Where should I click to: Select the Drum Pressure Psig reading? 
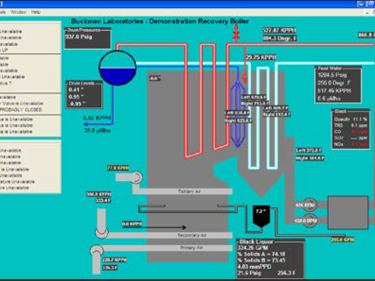(x=79, y=37)
